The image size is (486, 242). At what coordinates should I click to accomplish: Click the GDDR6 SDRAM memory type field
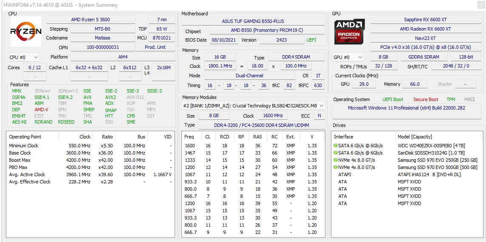[424, 57]
